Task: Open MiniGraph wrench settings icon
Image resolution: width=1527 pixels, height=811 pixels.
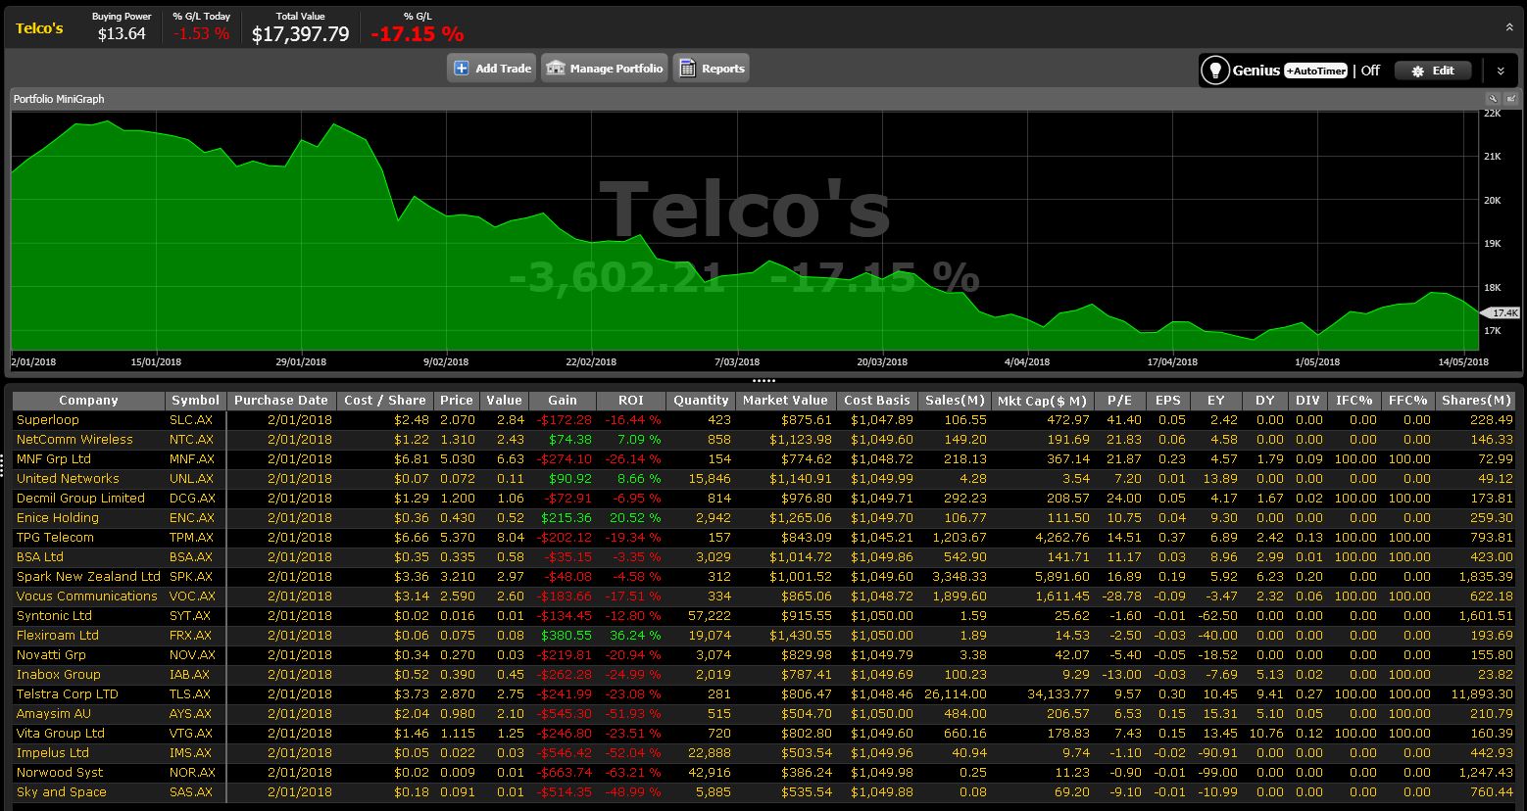Action: (1493, 99)
